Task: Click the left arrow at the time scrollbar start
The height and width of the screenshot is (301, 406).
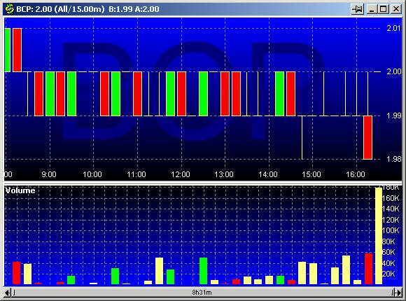Action: point(8,293)
